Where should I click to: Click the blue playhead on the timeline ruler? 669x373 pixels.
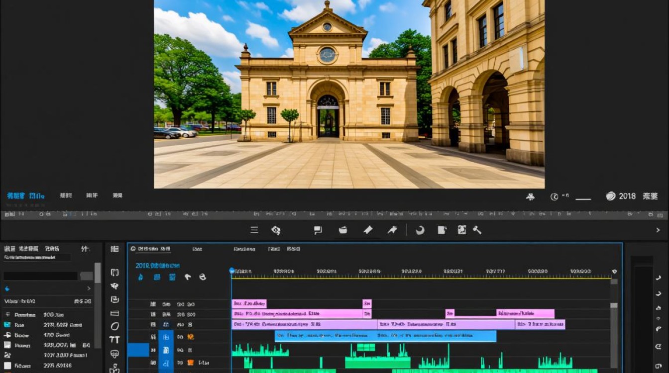(x=231, y=271)
